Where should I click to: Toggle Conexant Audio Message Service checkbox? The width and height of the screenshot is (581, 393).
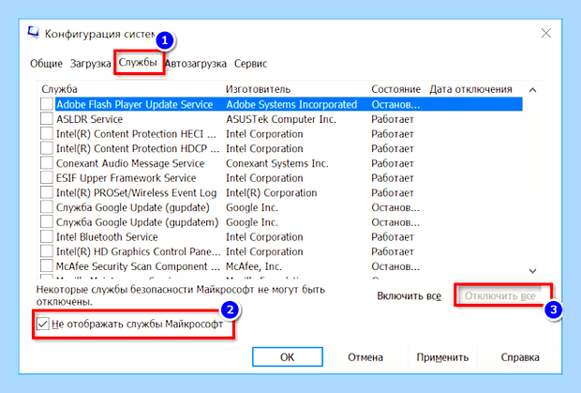click(47, 163)
